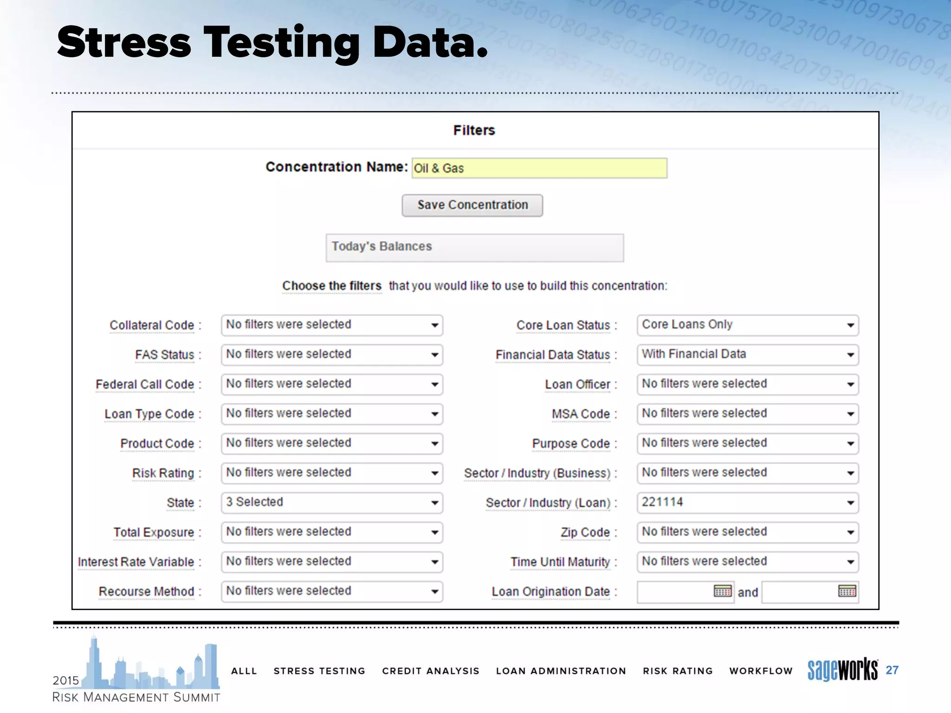This screenshot has height=713, width=951.
Task: Switch to the LOAN ADMINISTRATION tab
Action: point(560,671)
